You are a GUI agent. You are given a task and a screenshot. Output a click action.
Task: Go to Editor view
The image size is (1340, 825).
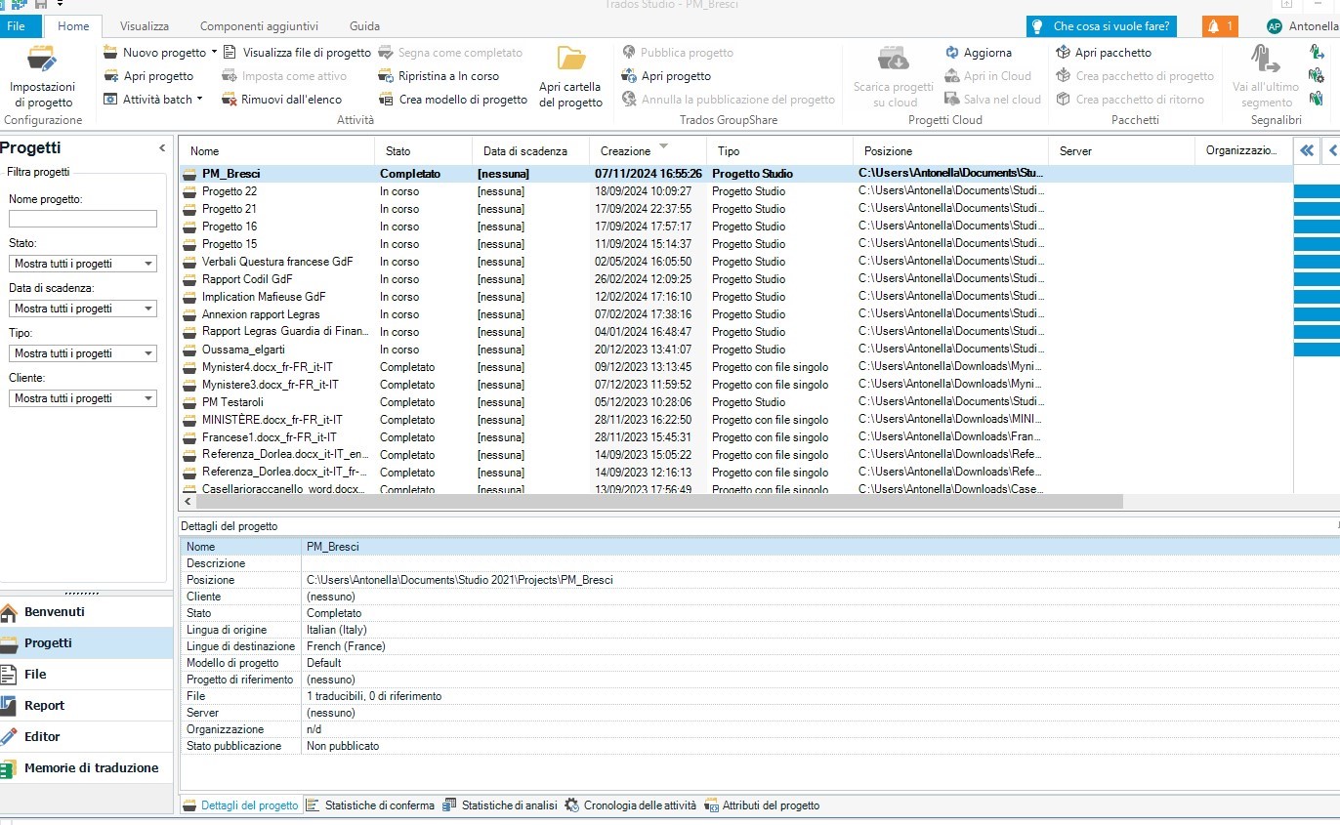click(x=87, y=737)
